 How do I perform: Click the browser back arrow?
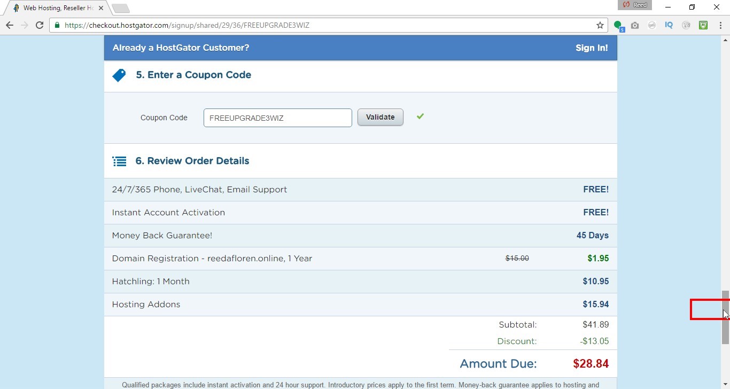(x=10, y=25)
